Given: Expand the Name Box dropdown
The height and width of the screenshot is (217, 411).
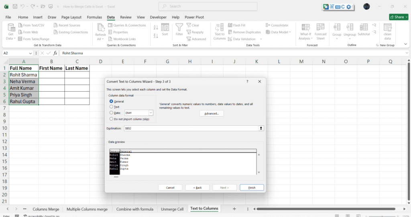Looking at the screenshot, I should [x=31, y=53].
